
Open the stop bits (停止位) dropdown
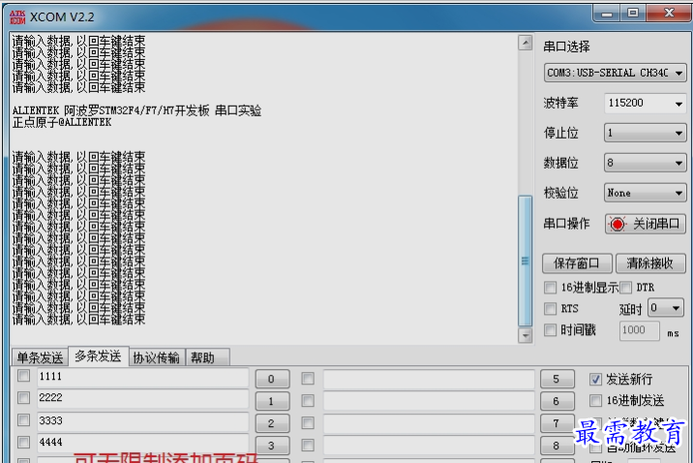coord(645,133)
